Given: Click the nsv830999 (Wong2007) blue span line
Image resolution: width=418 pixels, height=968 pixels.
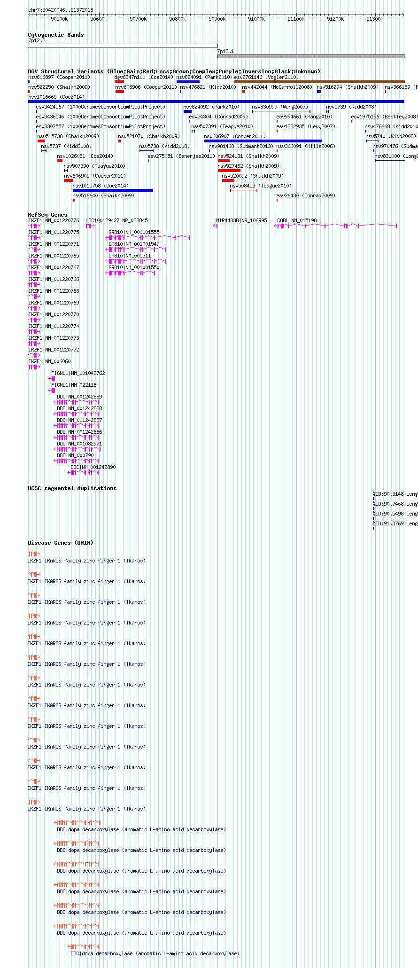Looking at the screenshot, I should (281, 111).
